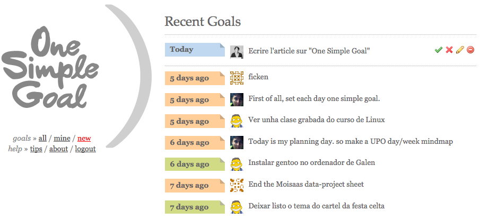The width and height of the screenshot is (480, 220).
Task: Click the red X icon on today's goal
Action: coord(449,50)
